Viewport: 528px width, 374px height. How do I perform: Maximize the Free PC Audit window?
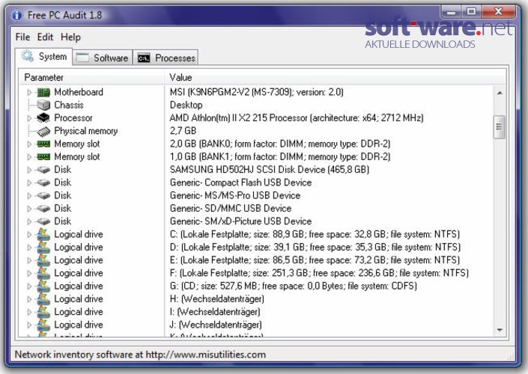tap(471, 13)
